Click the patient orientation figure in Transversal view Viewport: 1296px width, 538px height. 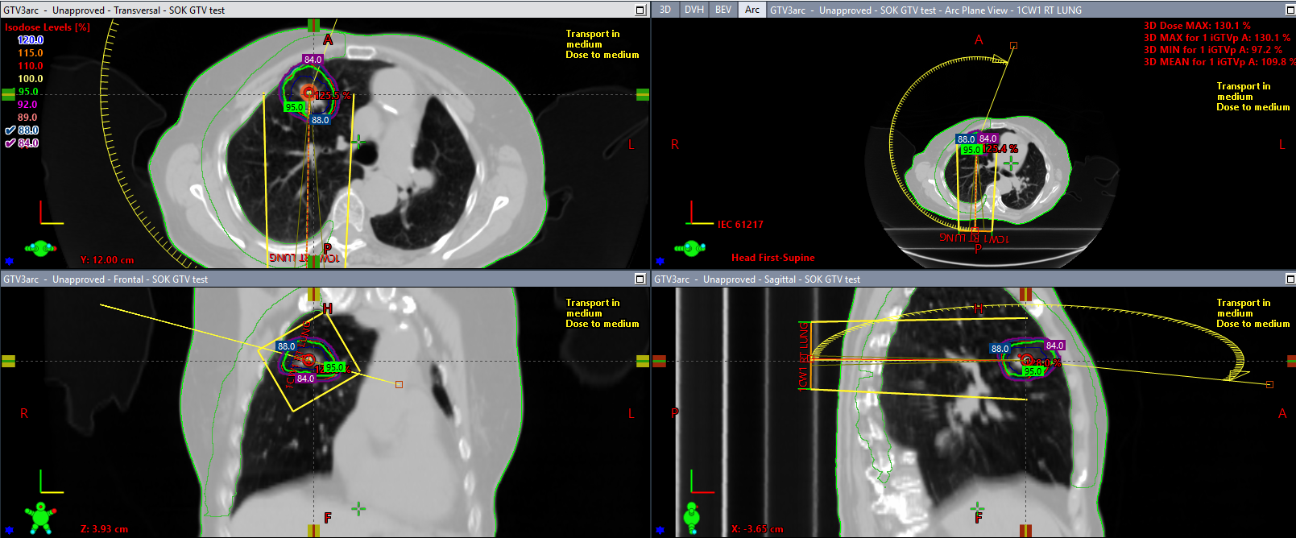click(40, 248)
